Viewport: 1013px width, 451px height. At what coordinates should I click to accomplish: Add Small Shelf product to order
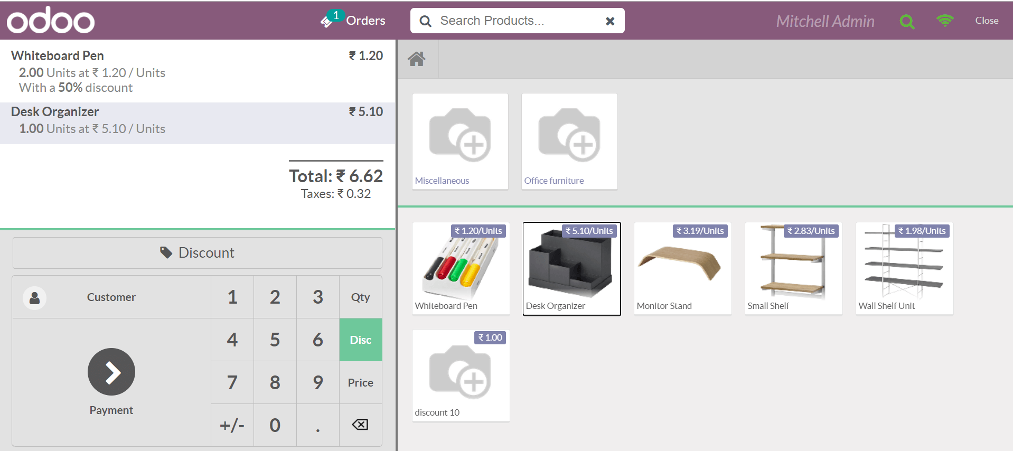793,269
